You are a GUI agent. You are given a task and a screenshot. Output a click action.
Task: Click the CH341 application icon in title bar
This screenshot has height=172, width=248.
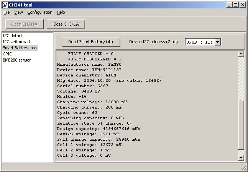(x=5, y=5)
